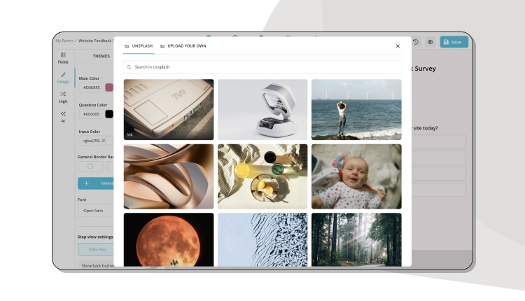Open the Fields panel in sidebar
The height and width of the screenshot is (301, 525).
click(x=63, y=57)
